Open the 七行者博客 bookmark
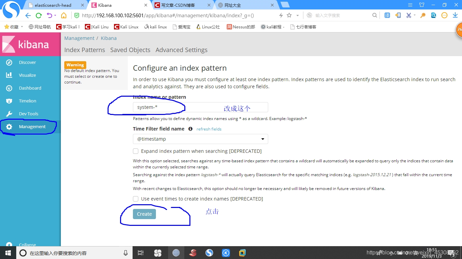This screenshot has width=462, height=259. tap(303, 27)
